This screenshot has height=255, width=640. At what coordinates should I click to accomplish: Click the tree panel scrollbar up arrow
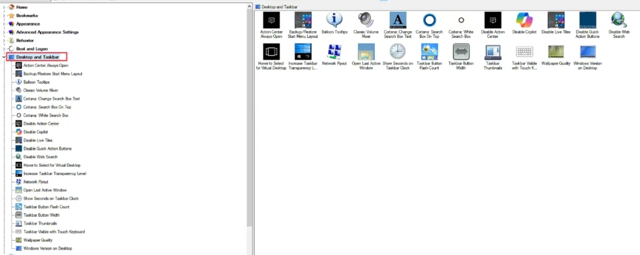click(x=249, y=6)
